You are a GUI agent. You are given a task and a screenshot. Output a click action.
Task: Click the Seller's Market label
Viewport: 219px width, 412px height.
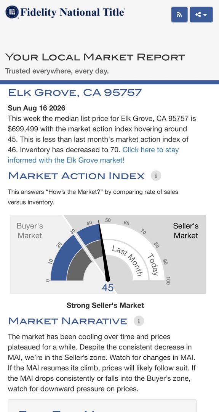(x=186, y=231)
